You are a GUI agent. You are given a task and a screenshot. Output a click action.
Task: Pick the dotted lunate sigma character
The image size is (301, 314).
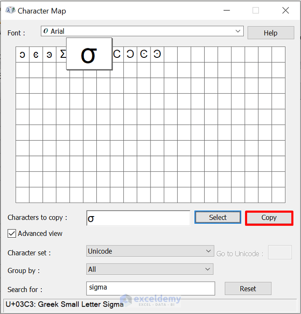[x=144, y=55]
